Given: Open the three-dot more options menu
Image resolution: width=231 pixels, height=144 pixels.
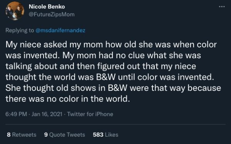Looking at the screenshot, I should (x=222, y=7).
